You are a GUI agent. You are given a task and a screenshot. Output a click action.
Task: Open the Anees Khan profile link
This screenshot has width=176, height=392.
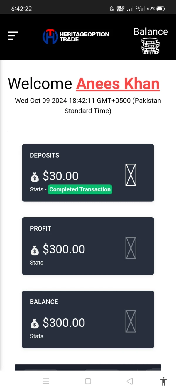click(118, 84)
